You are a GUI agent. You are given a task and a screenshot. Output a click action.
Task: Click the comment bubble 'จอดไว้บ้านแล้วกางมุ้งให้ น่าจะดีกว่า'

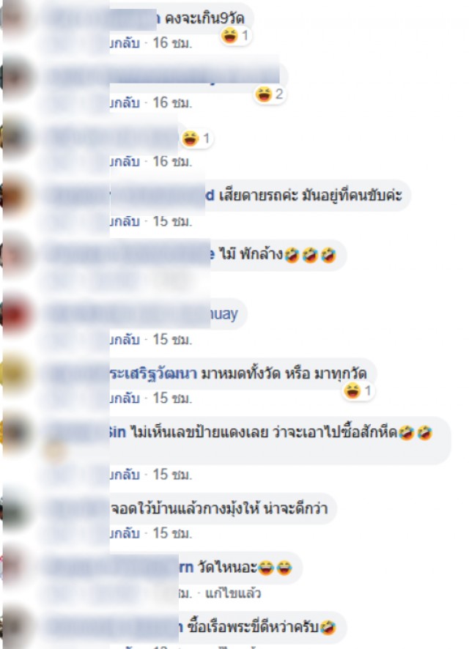click(x=224, y=508)
